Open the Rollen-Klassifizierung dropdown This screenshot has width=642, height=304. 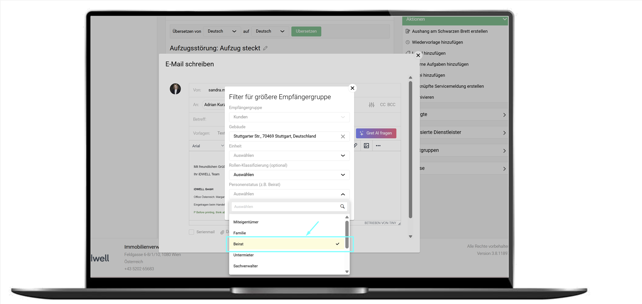[x=289, y=175]
